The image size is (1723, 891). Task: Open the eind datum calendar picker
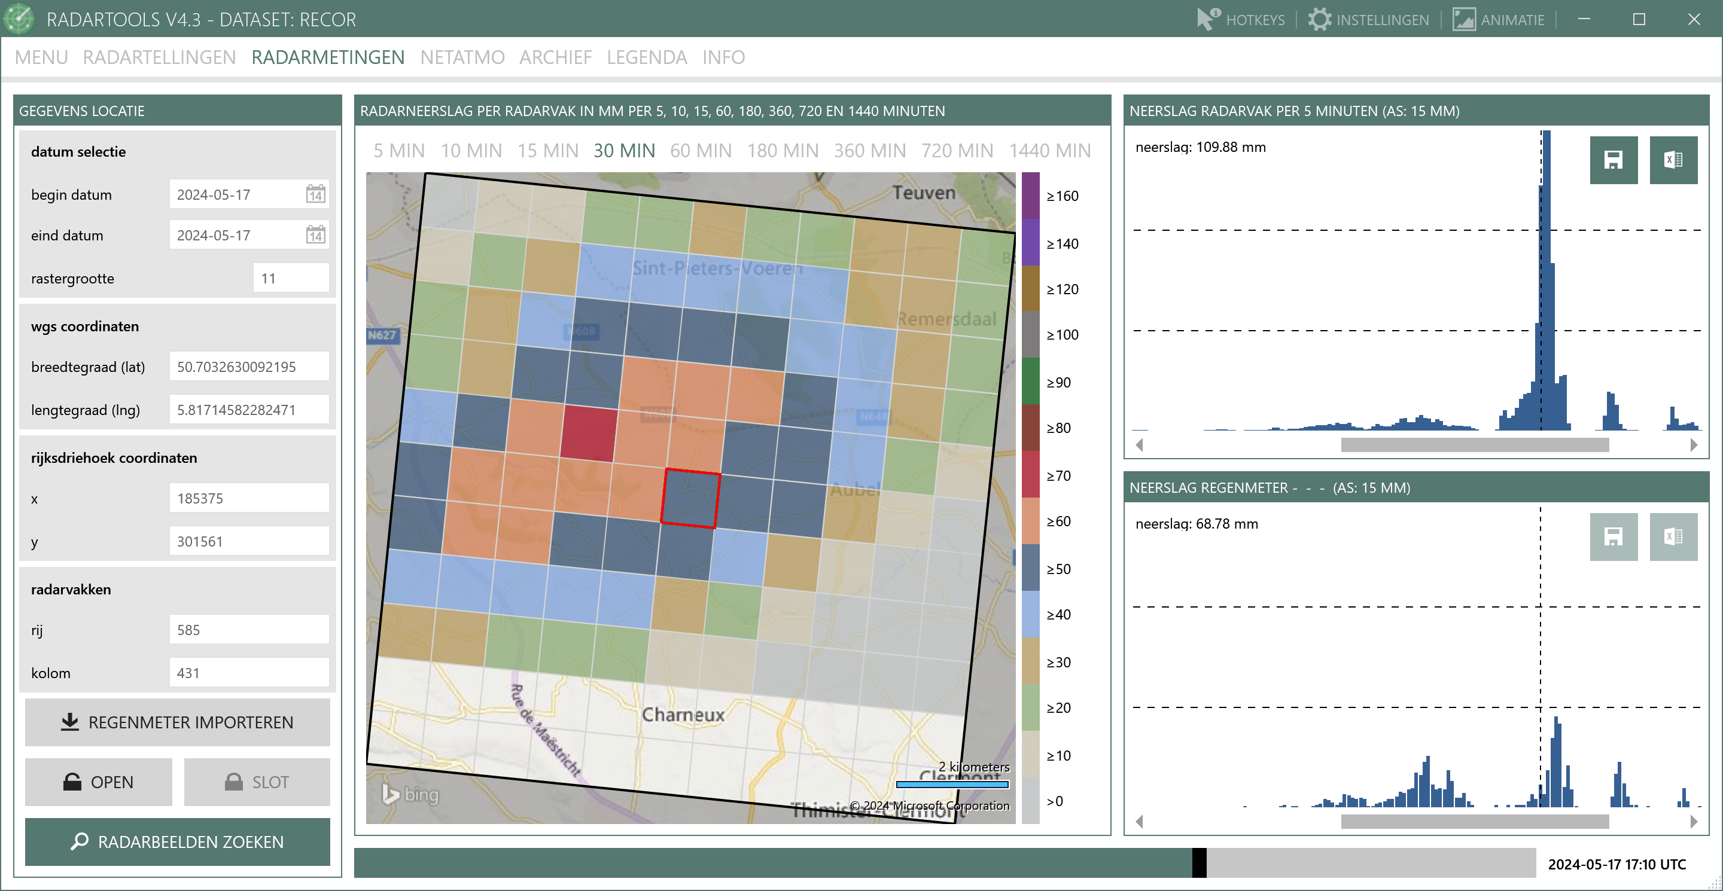315,235
